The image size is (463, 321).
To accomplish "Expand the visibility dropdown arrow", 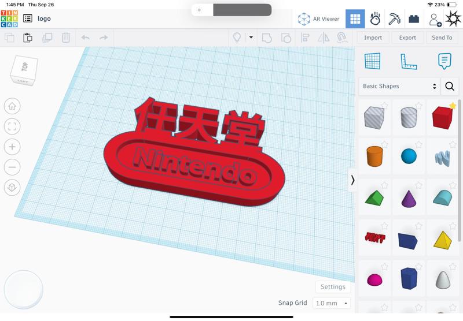I will 251,38.
